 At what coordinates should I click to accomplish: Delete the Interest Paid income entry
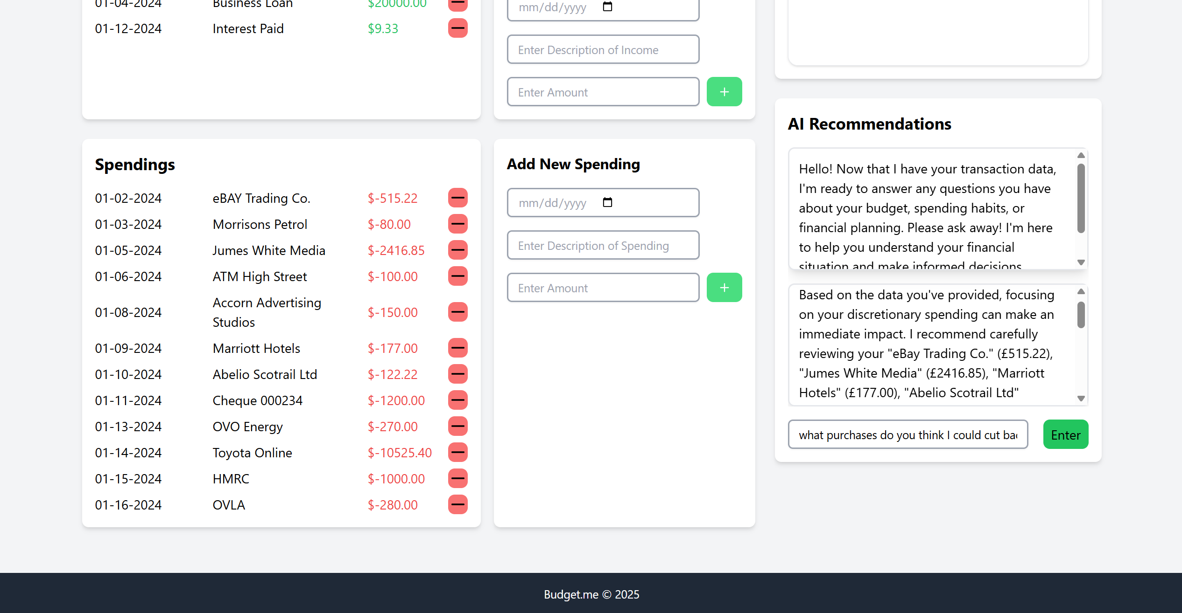point(457,28)
